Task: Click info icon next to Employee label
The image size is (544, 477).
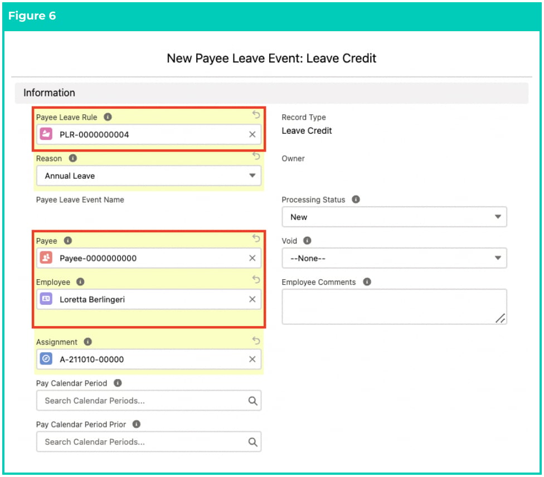Action: coord(80,282)
